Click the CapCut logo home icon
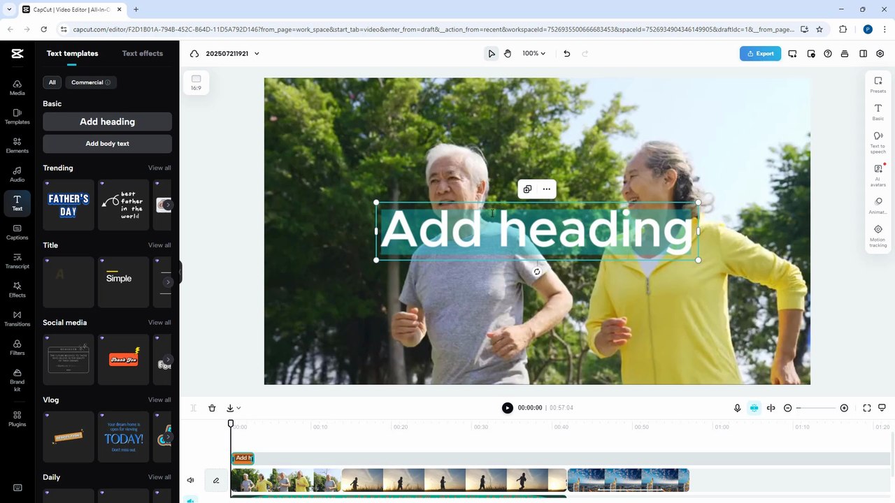The height and width of the screenshot is (503, 895). pyautogui.click(x=17, y=54)
